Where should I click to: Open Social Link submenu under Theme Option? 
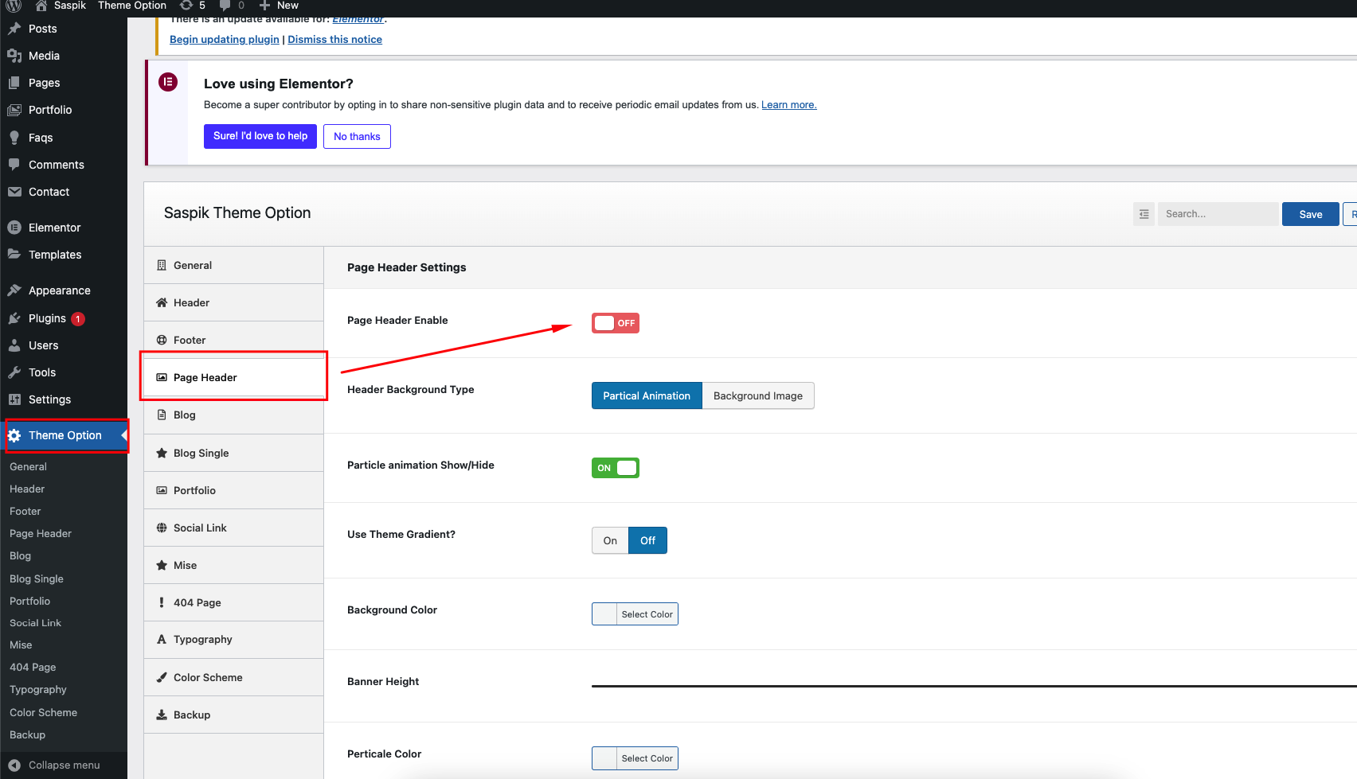pyautogui.click(x=35, y=623)
